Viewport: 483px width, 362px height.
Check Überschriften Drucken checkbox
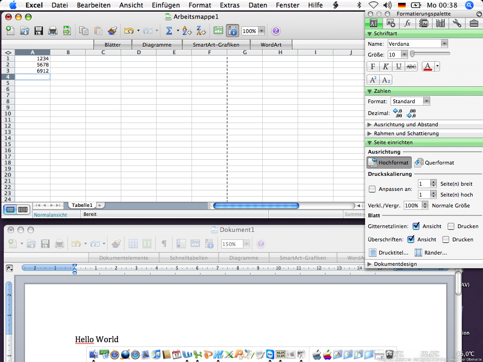[445, 239]
